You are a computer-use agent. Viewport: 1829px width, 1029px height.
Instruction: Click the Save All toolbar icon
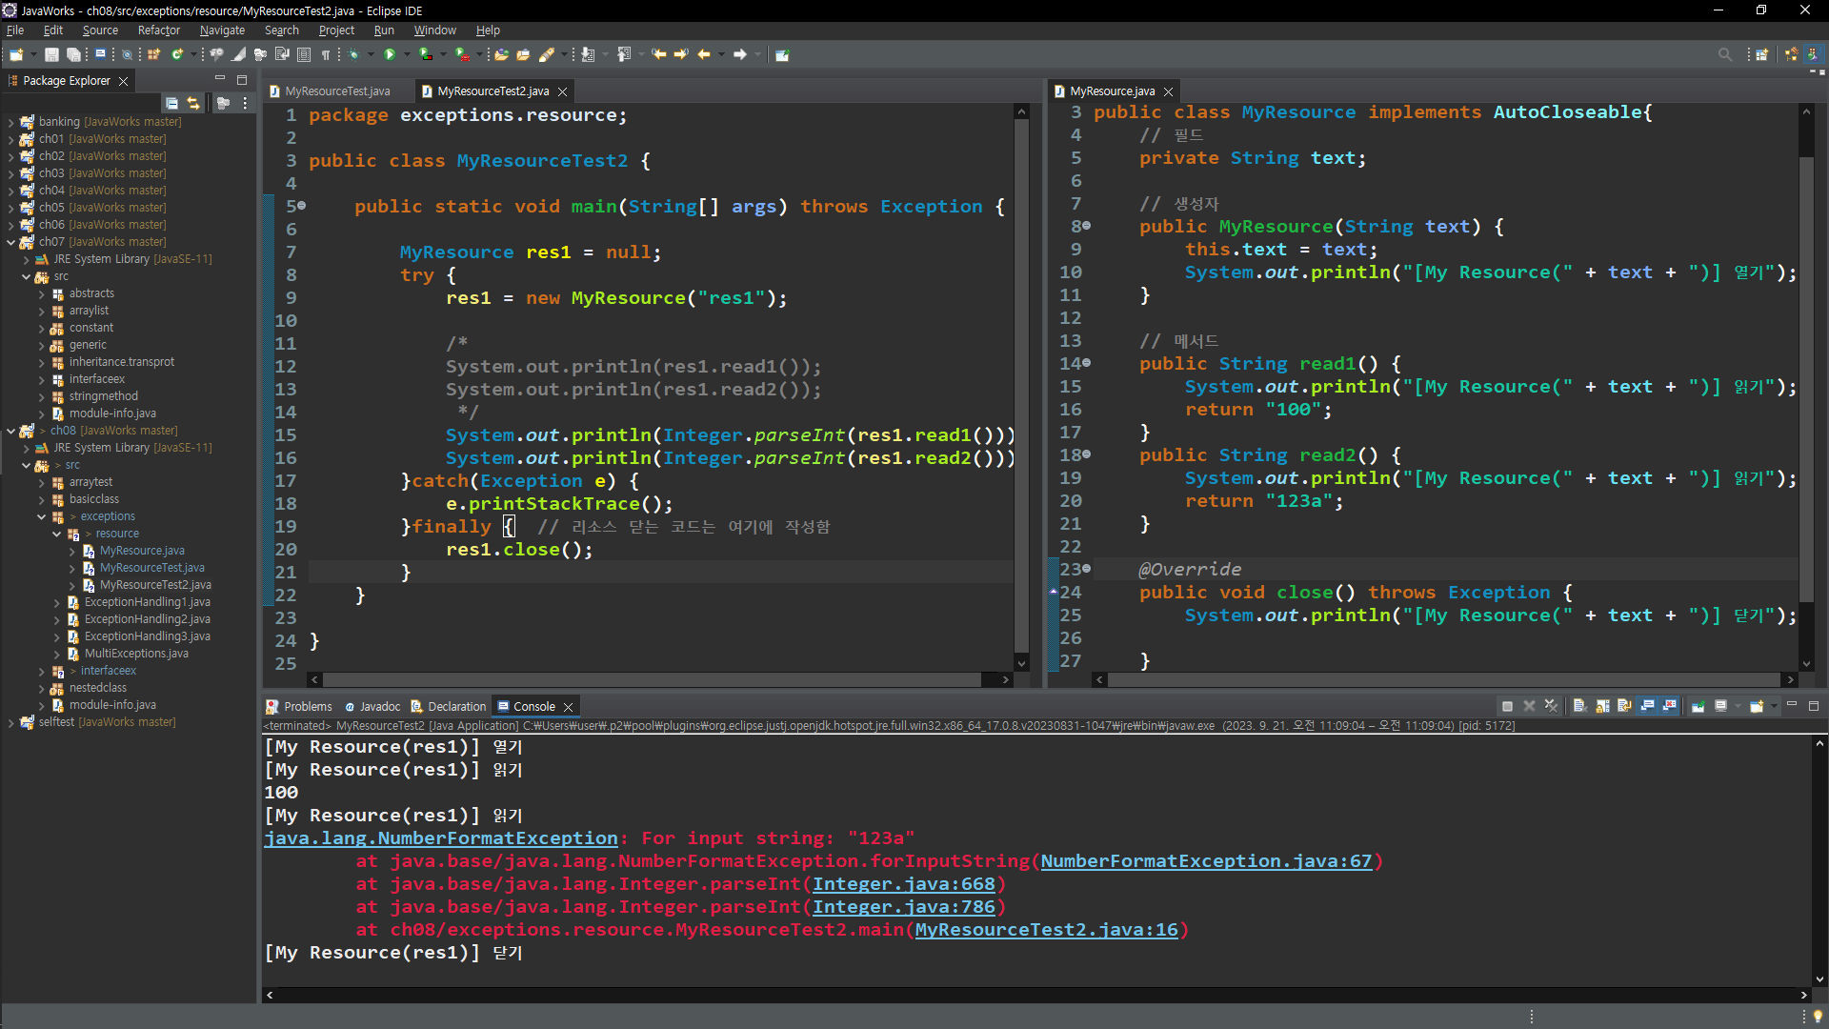click(73, 54)
